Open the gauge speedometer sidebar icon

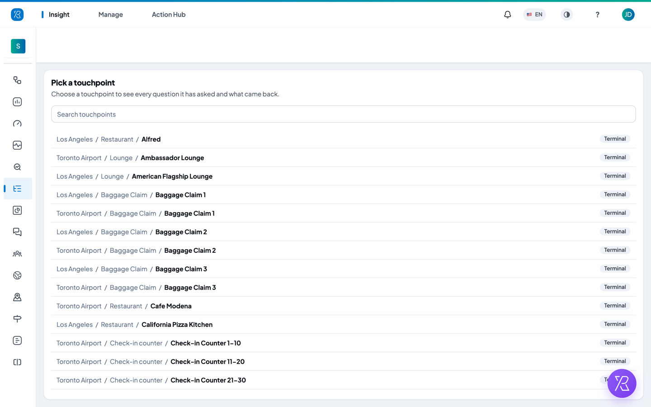(17, 123)
